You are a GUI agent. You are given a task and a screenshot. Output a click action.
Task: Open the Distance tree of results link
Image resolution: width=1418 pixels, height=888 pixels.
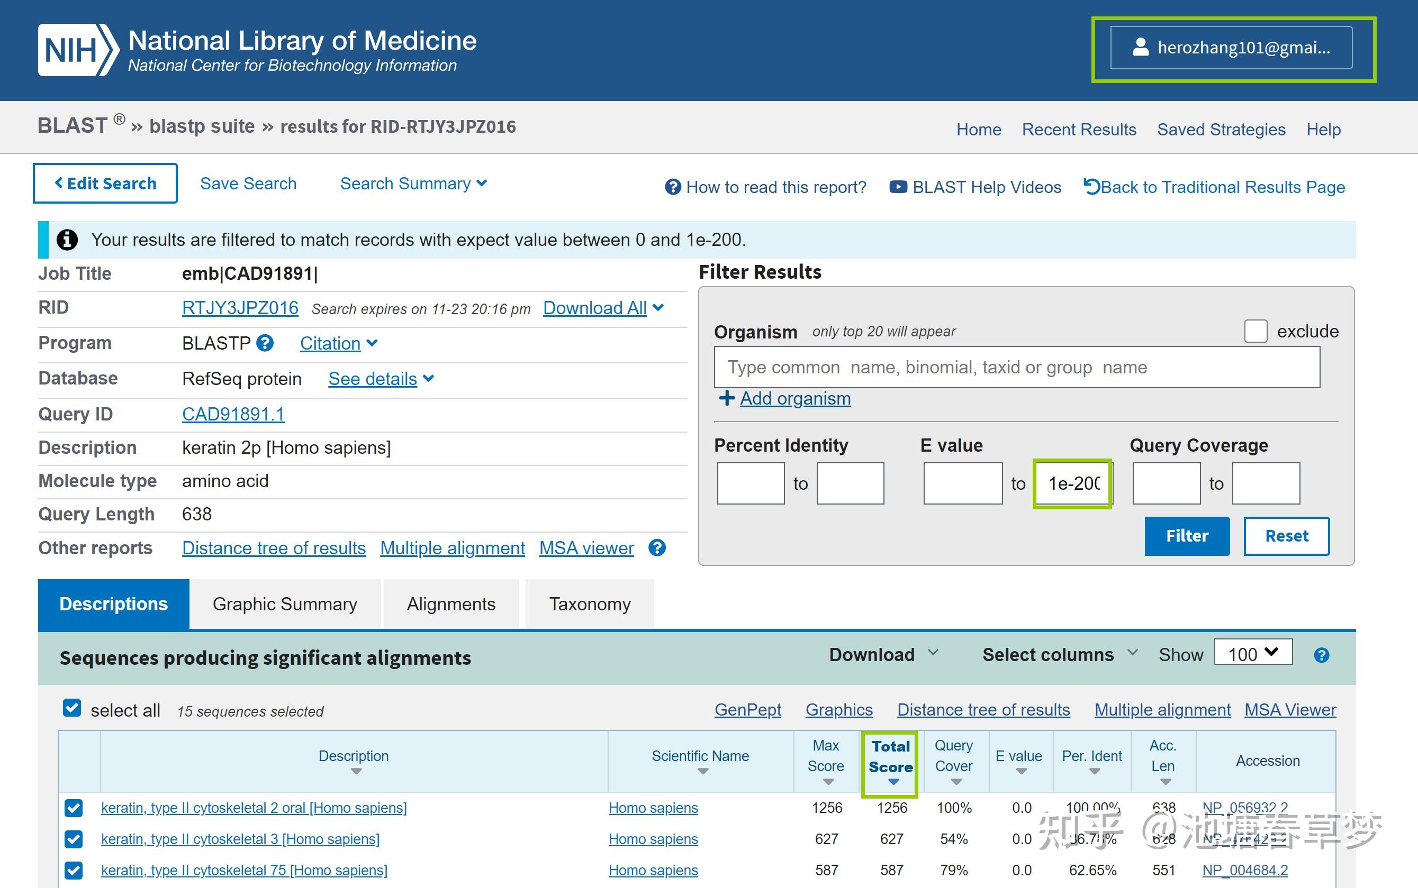274,548
